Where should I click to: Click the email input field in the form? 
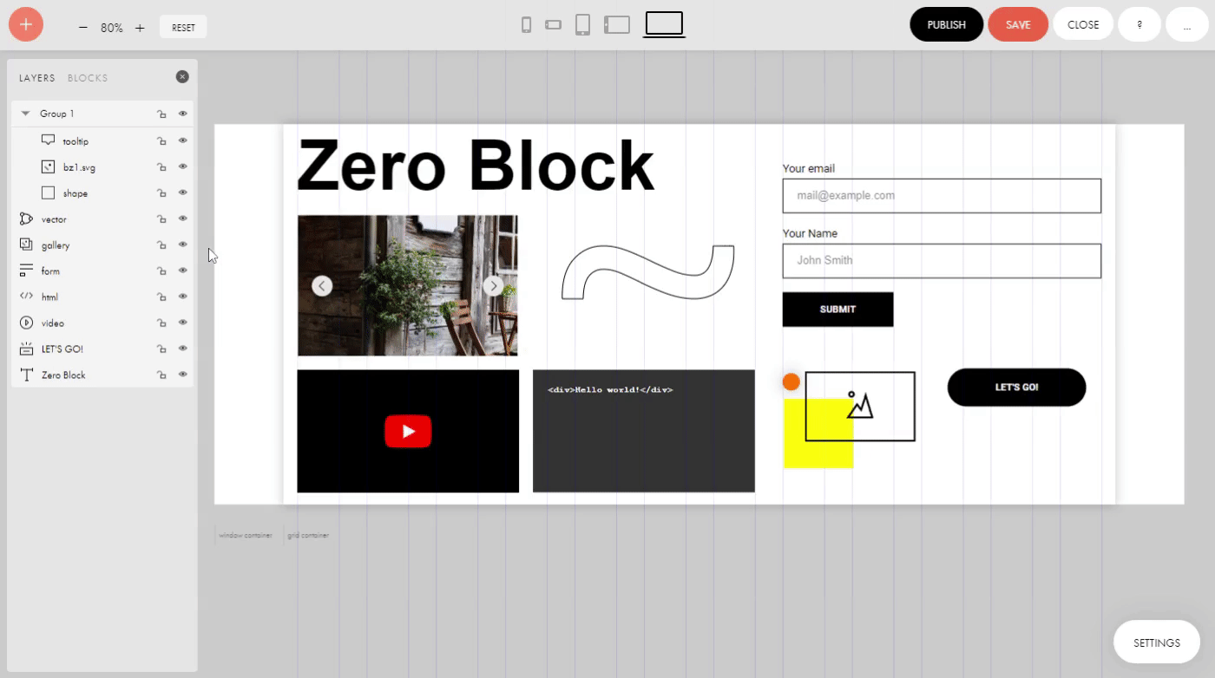941,195
